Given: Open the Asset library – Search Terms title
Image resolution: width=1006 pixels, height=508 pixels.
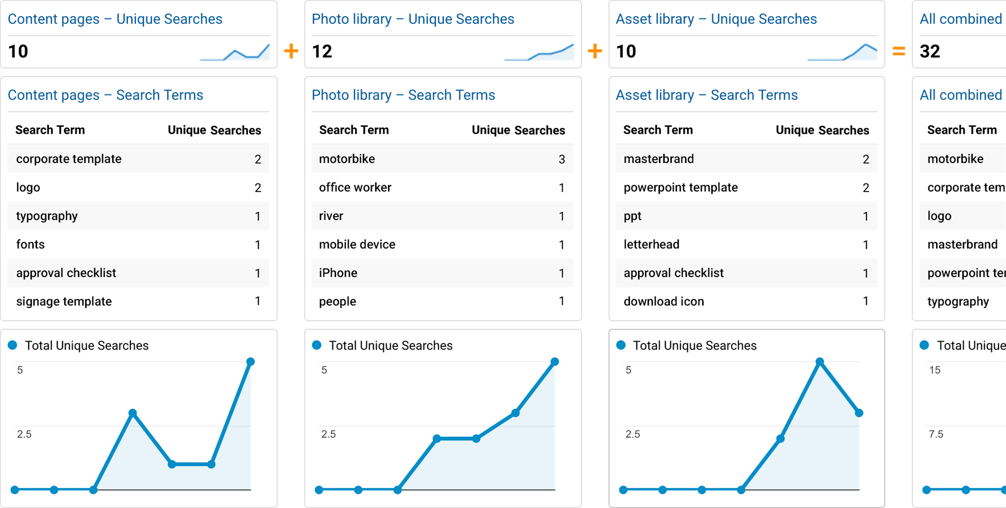Looking at the screenshot, I should pos(707,95).
